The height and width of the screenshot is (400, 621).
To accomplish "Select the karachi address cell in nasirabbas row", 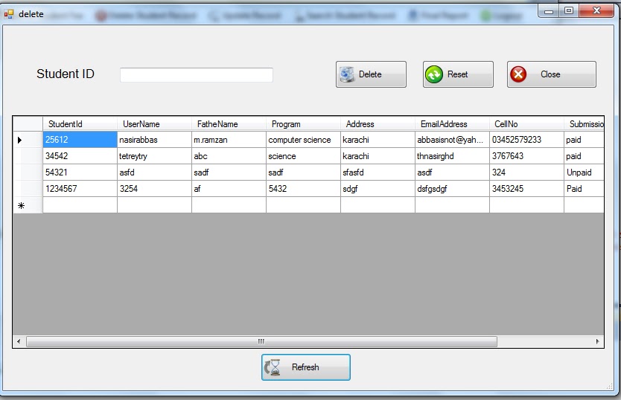I will (x=378, y=140).
